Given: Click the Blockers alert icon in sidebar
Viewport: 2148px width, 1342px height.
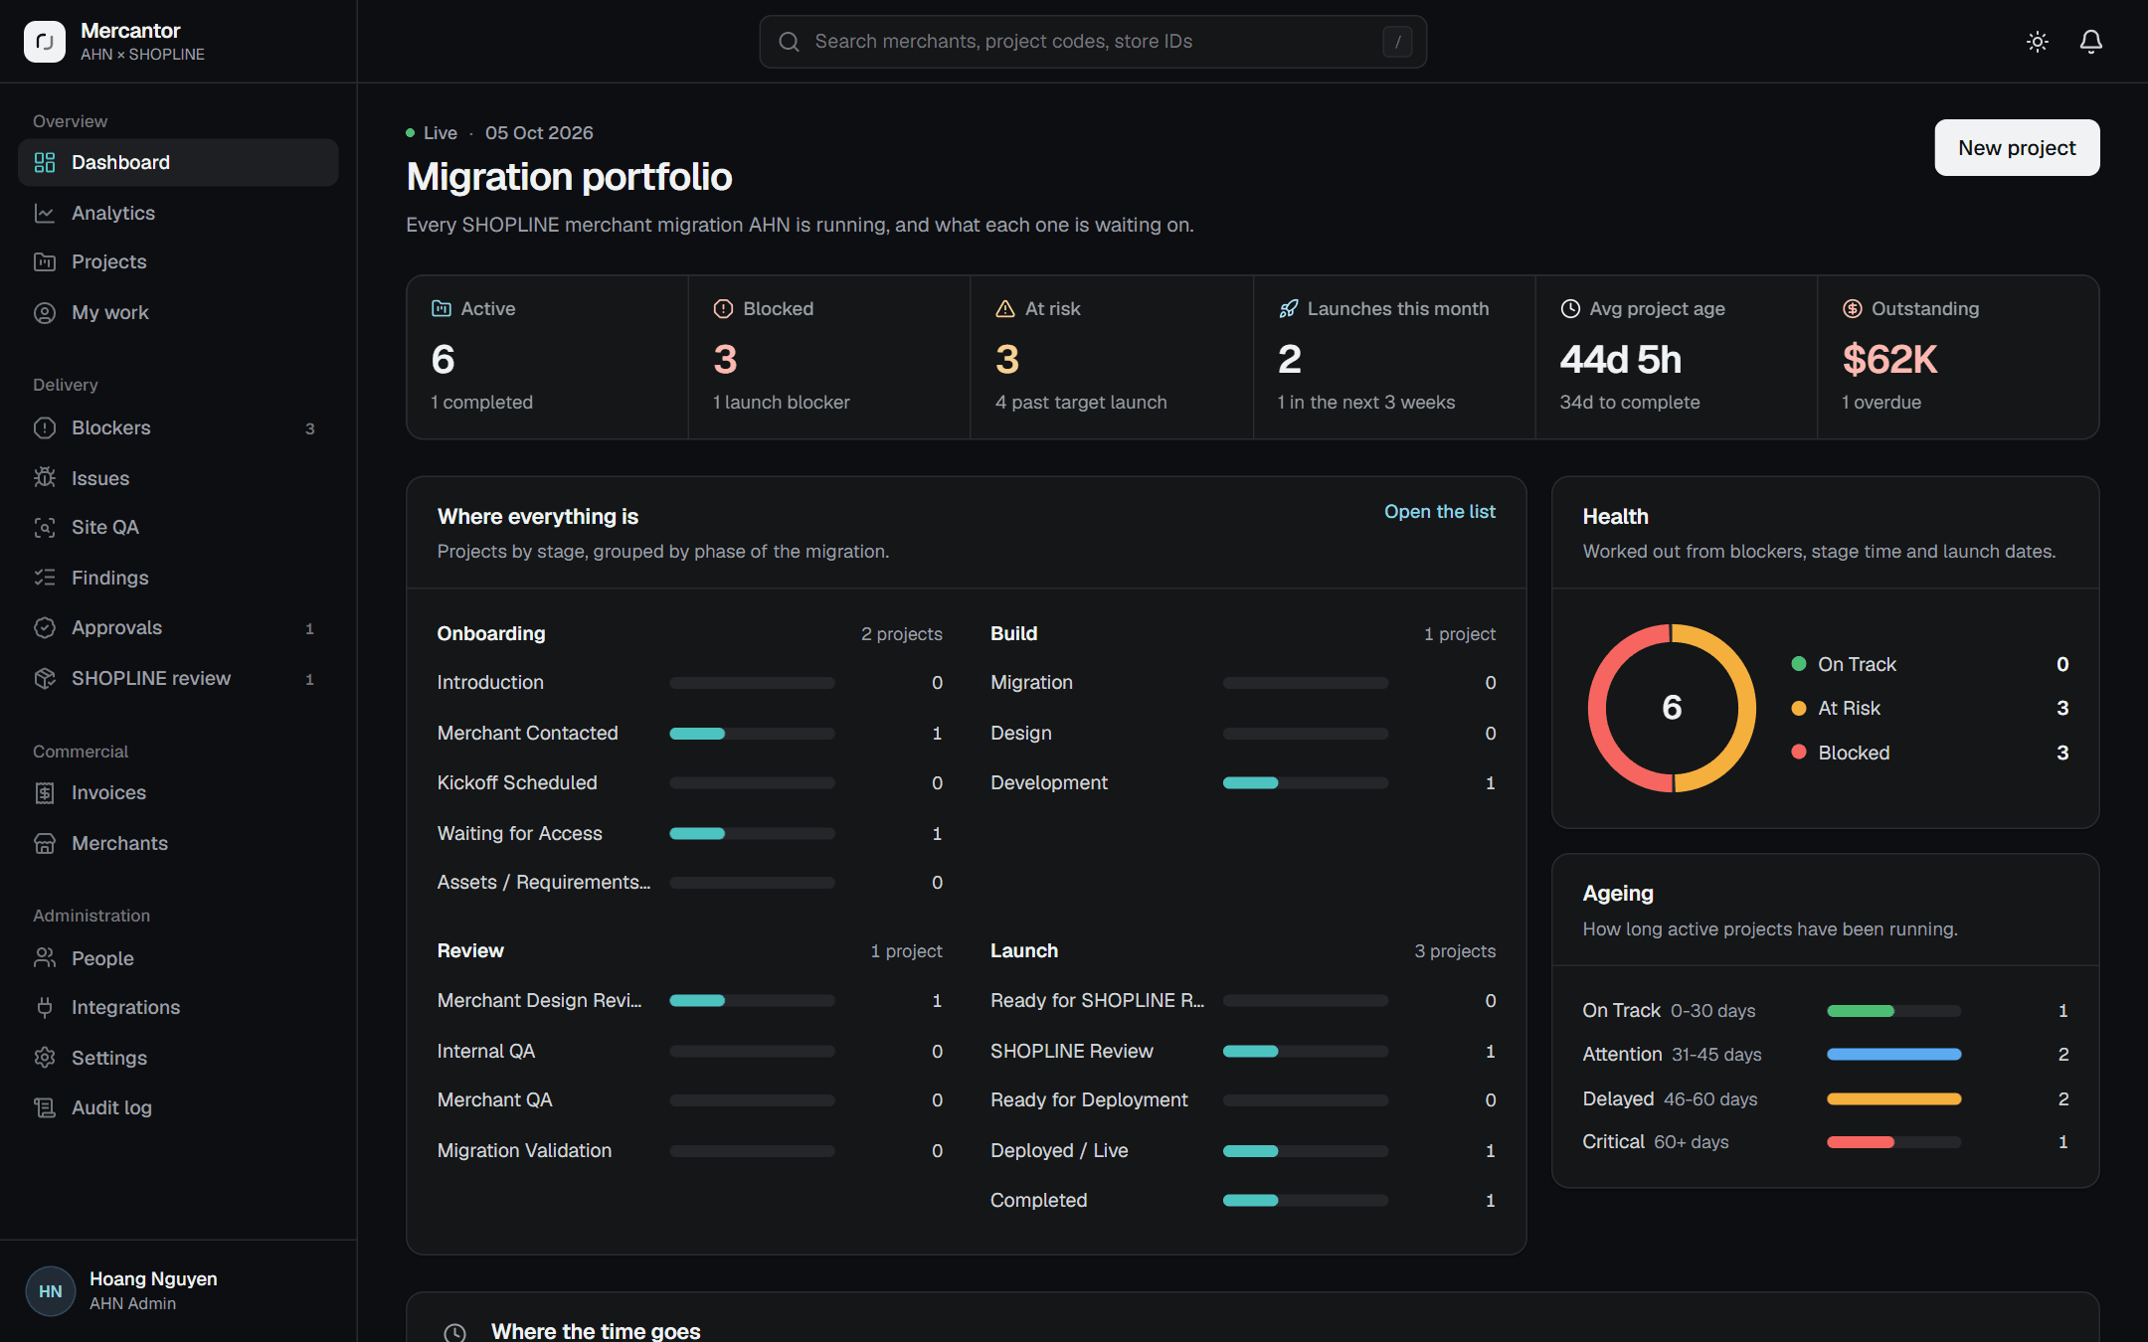Looking at the screenshot, I should coord(45,427).
